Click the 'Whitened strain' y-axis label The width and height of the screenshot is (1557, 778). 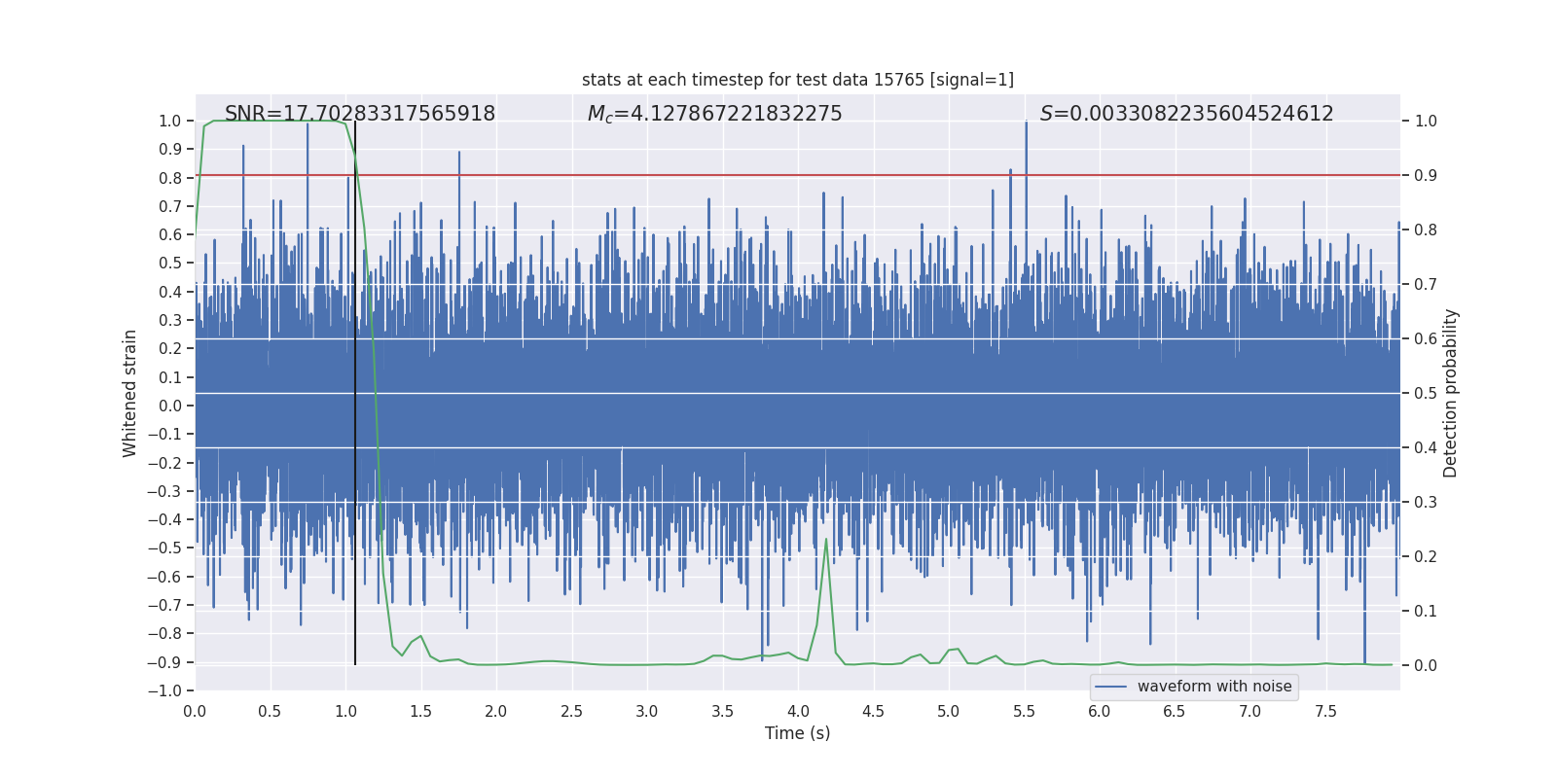(x=130, y=393)
